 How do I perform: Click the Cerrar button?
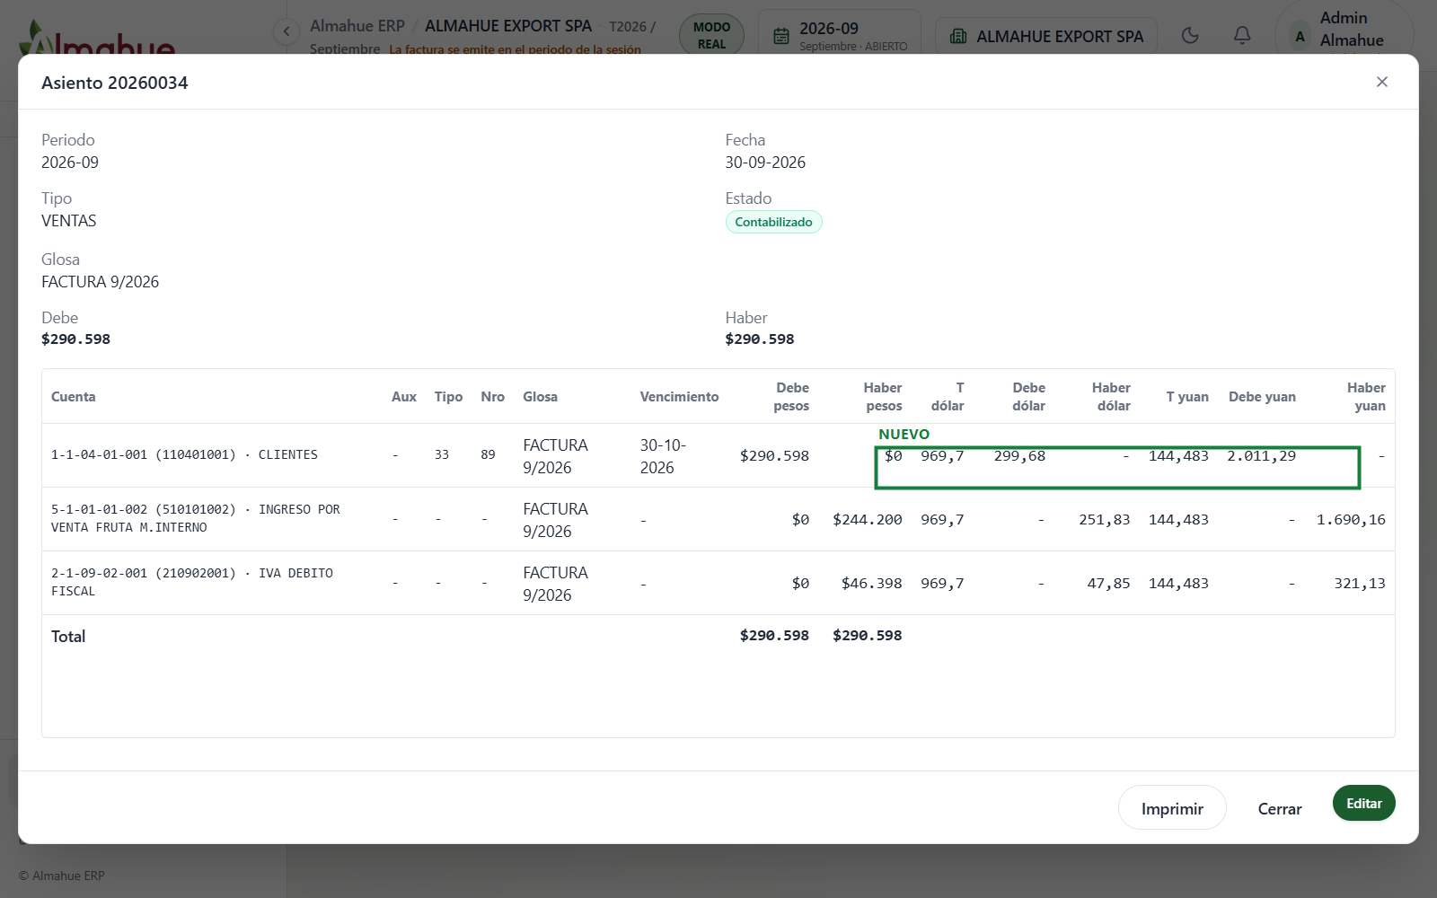tap(1279, 808)
